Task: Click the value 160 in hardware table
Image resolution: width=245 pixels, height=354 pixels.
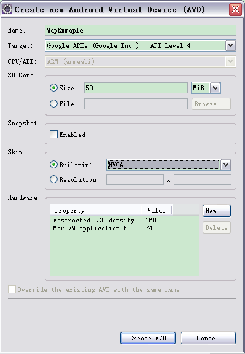Action: [151, 220]
